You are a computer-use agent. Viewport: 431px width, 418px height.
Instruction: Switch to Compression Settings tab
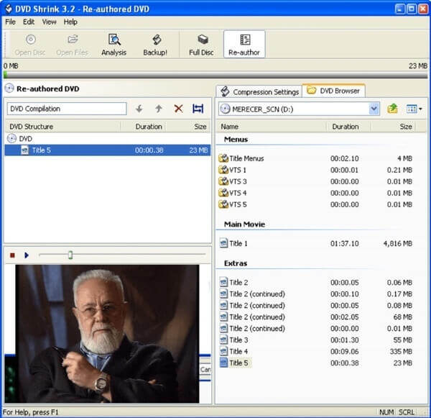(259, 91)
